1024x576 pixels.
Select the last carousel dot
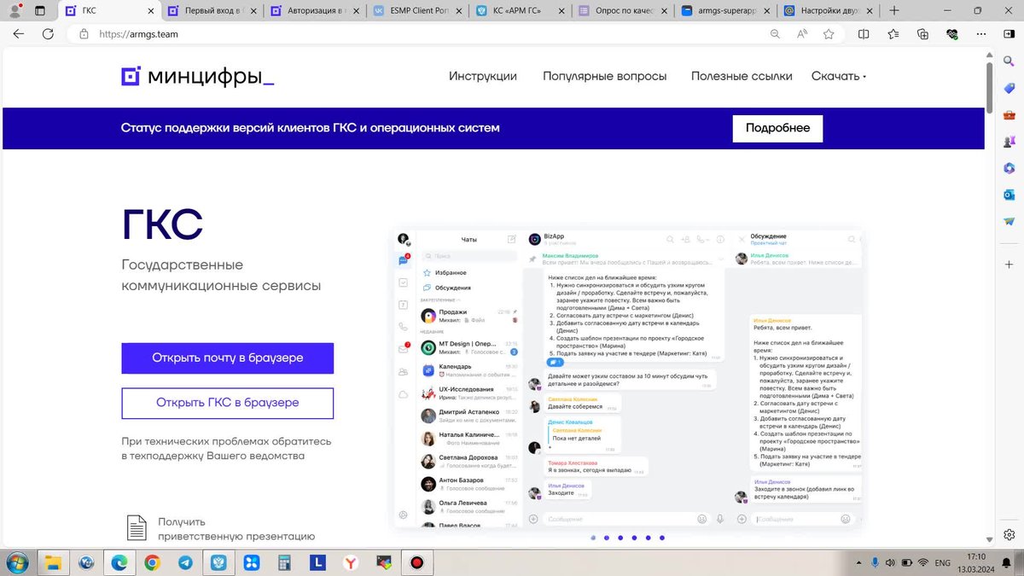(x=661, y=538)
